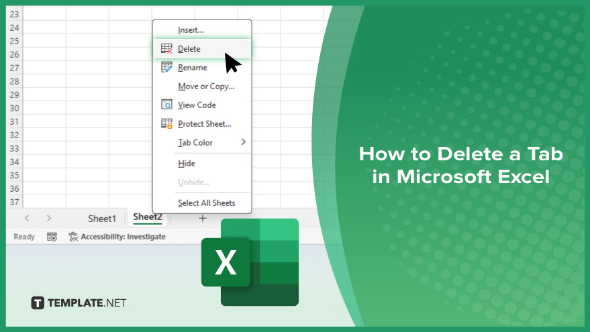Viewport: 590px width, 332px height.
Task: Select row header 30
Action: click(x=14, y=108)
